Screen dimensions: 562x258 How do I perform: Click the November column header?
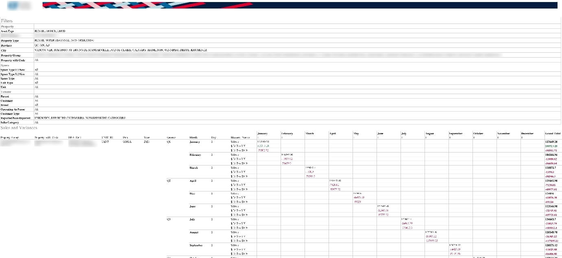(503, 133)
